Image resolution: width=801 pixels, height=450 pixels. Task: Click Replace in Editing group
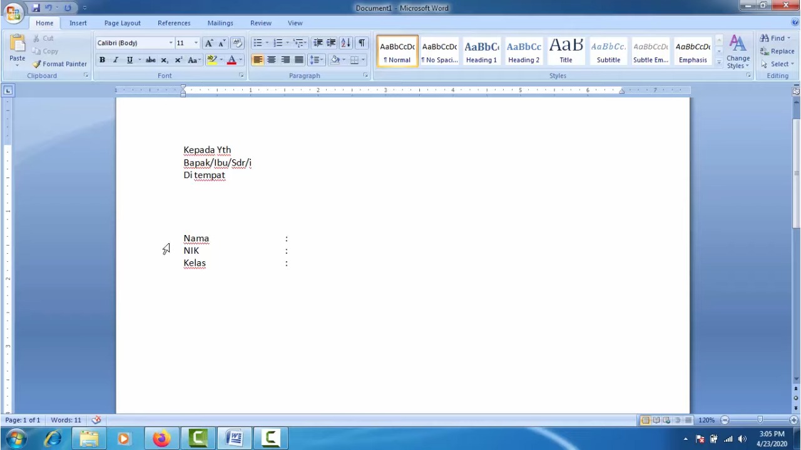tap(777, 51)
